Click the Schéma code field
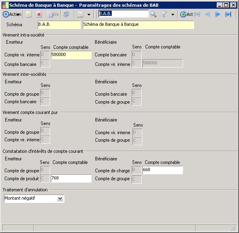Screen dimensions: 239x233 tap(58, 25)
